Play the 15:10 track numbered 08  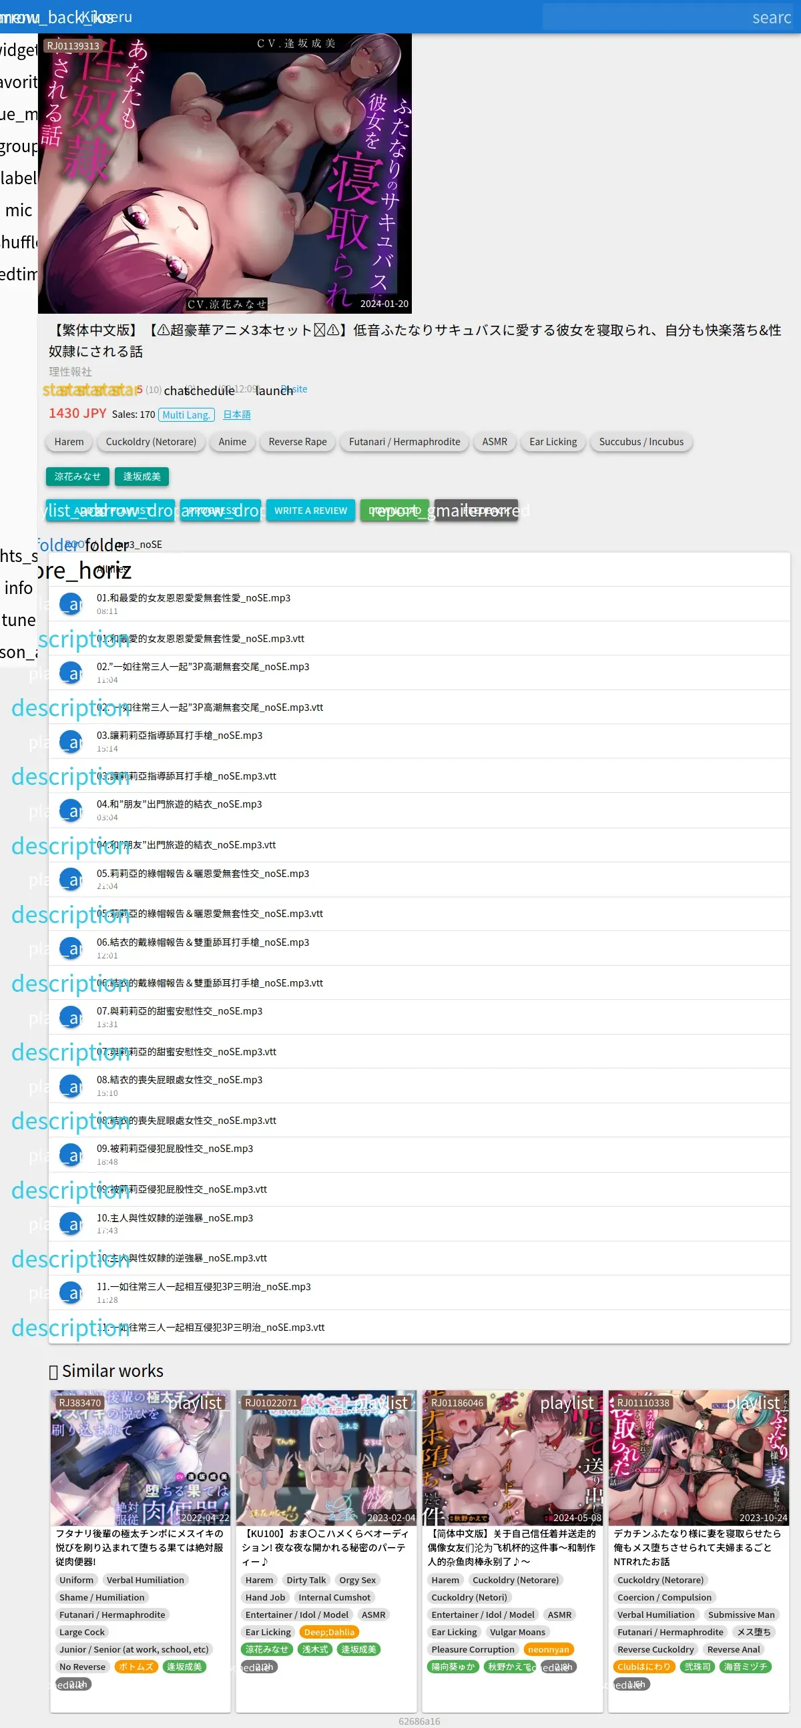[71, 1086]
